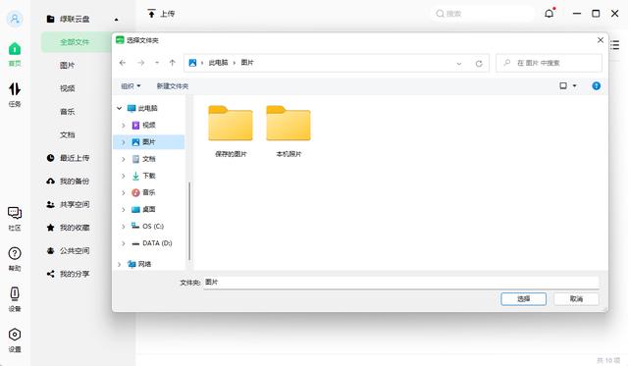Open the Settings hexagon icon

coord(15,335)
